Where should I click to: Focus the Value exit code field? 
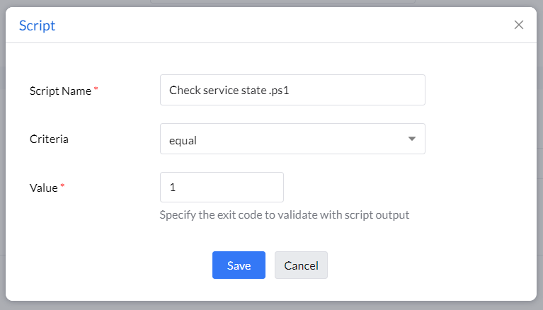point(222,188)
